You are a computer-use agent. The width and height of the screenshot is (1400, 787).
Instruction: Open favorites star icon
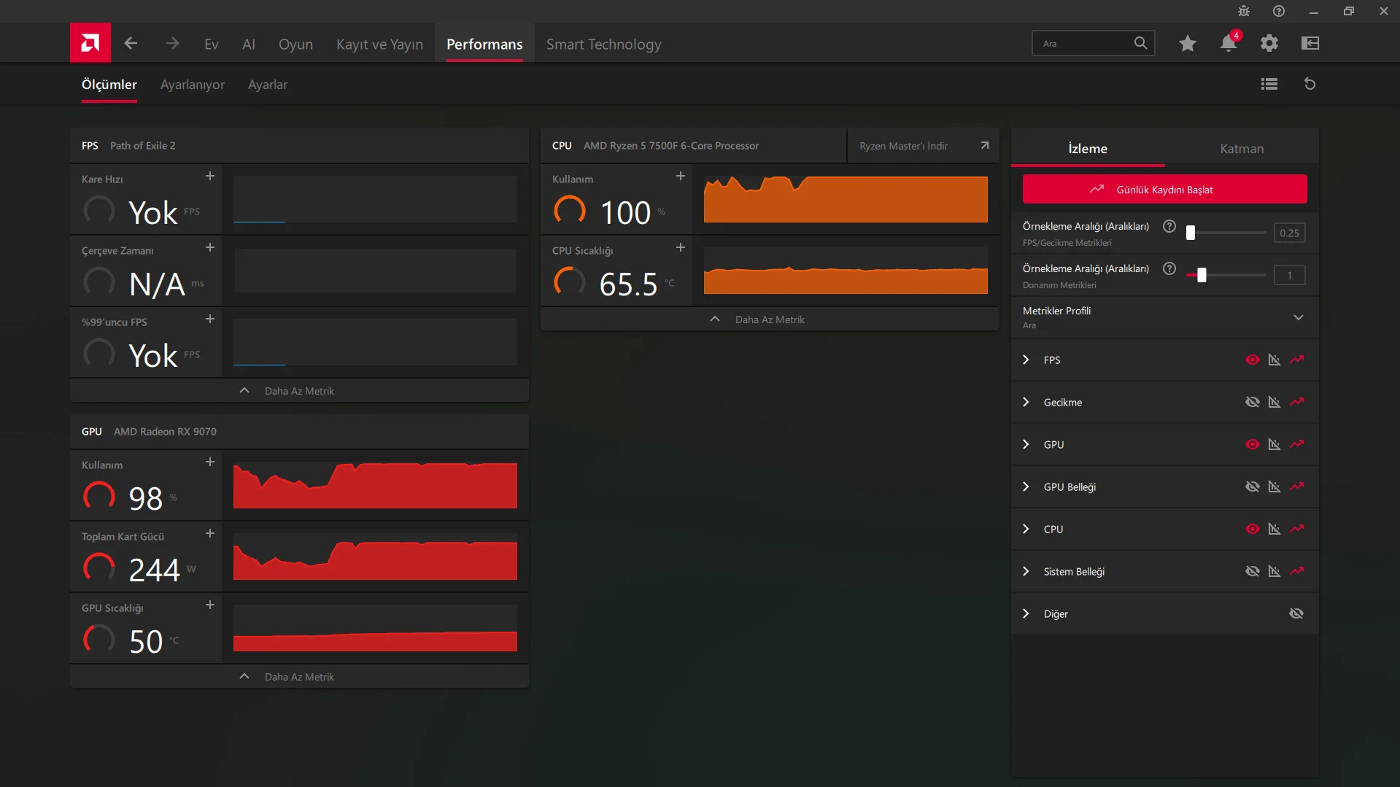[1187, 44]
